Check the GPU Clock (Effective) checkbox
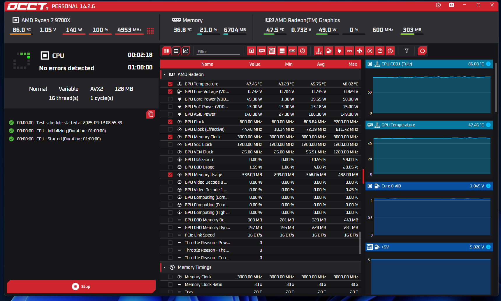The image size is (501, 301). pyautogui.click(x=170, y=129)
